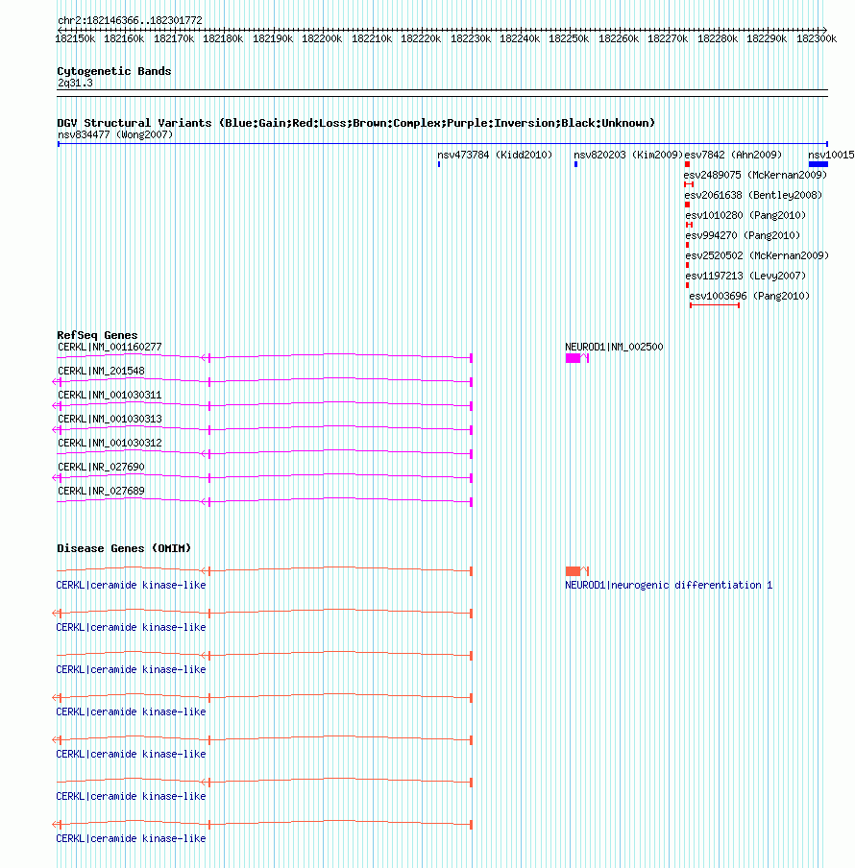Click the DGV Structural Variants track title
The image size is (855, 868).
(356, 123)
